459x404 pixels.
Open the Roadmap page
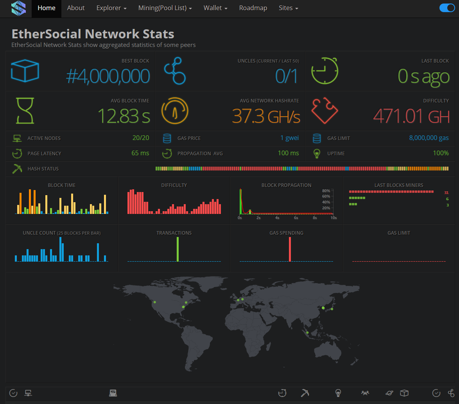click(253, 8)
